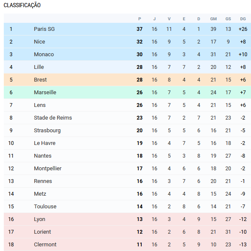The image size is (251, 251).
Task: Sort by the P points column header
Action: [x=140, y=19]
